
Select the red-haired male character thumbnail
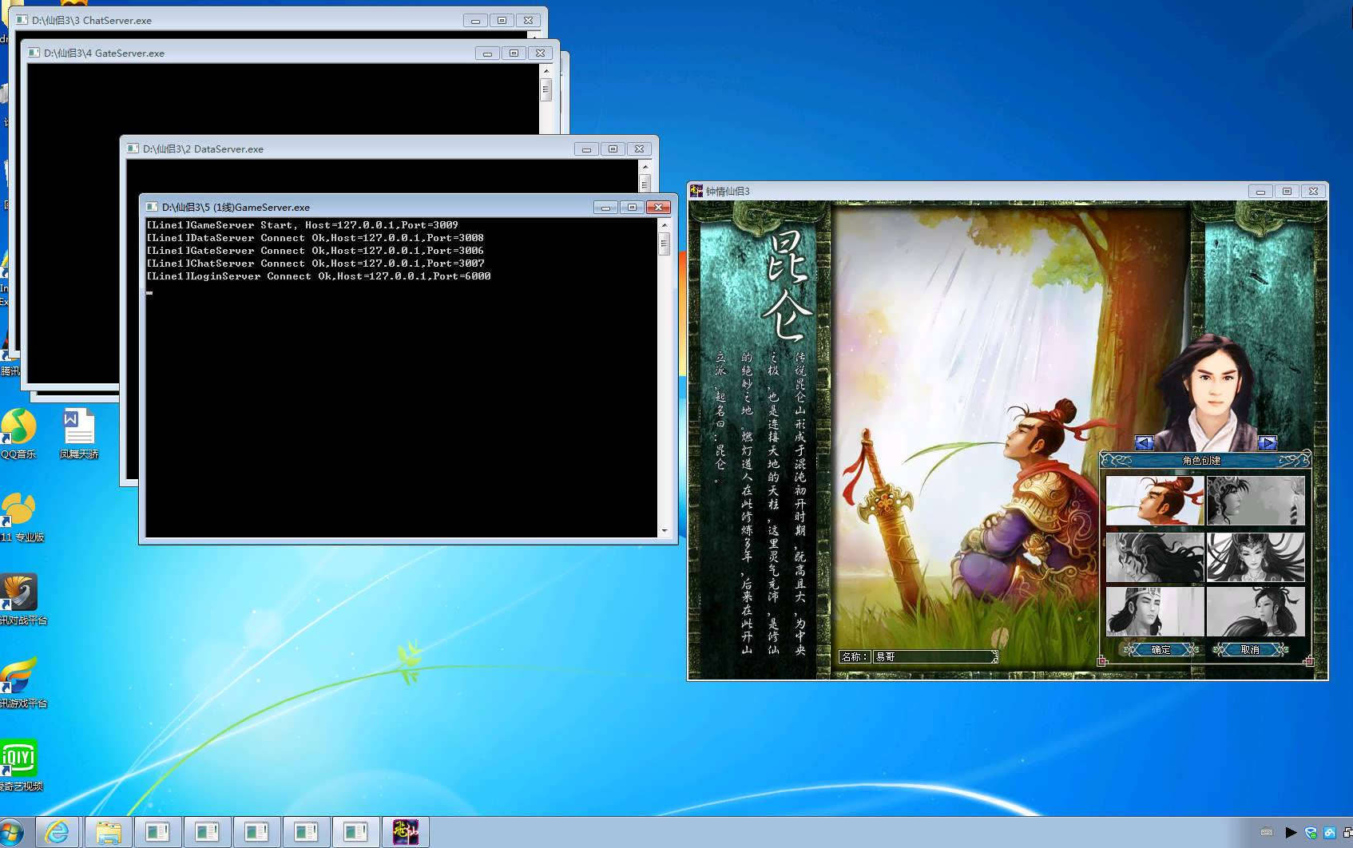(1154, 501)
